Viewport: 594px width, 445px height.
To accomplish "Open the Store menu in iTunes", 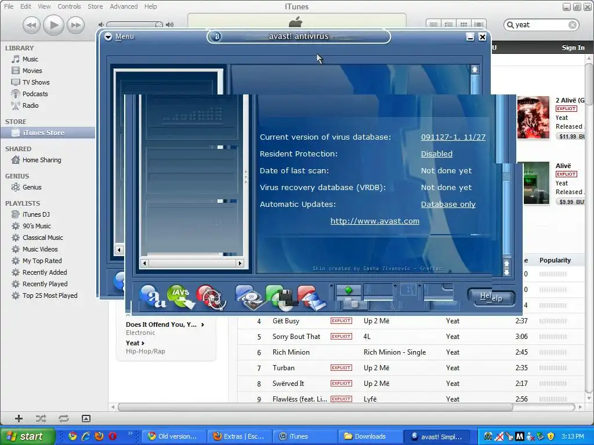I will 95,6.
